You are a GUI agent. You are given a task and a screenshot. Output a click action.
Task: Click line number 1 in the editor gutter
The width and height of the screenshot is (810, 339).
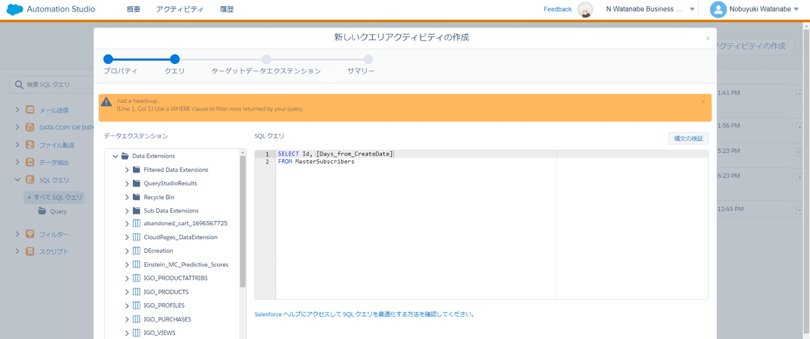pyautogui.click(x=266, y=154)
